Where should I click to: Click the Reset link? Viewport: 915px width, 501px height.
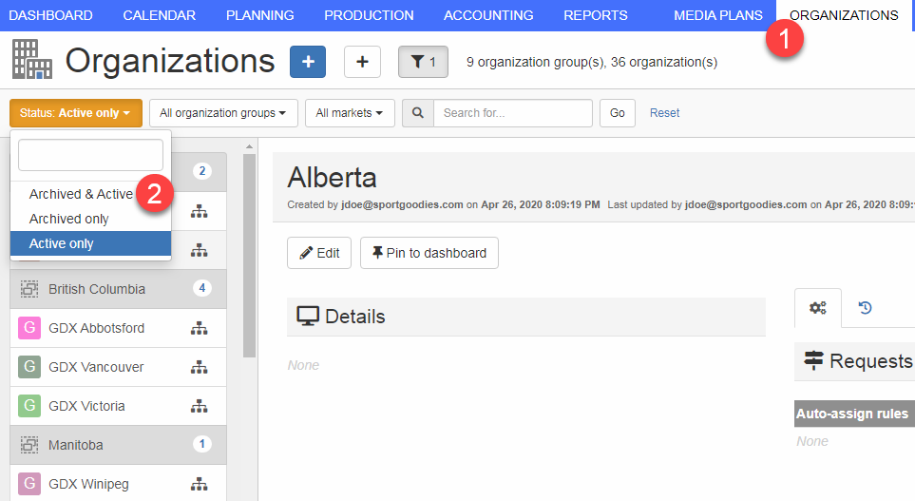[664, 113]
